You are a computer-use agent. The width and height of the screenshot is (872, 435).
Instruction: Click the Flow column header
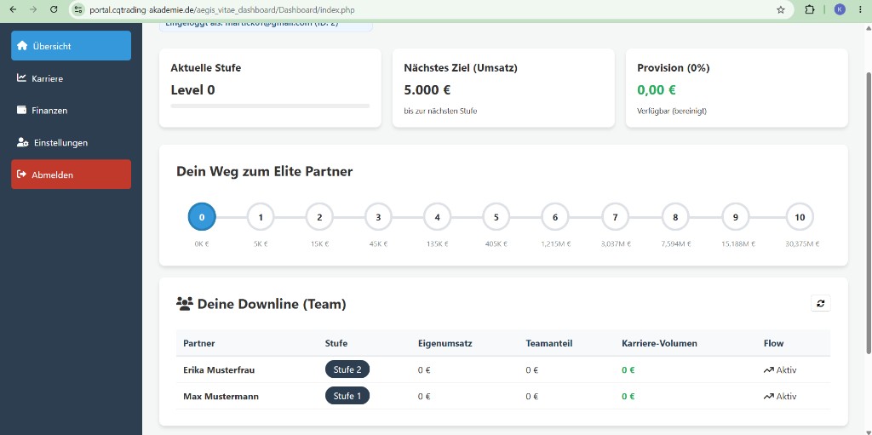point(773,343)
